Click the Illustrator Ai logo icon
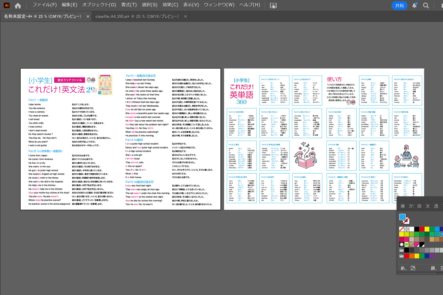443x295 pixels. 6,6
